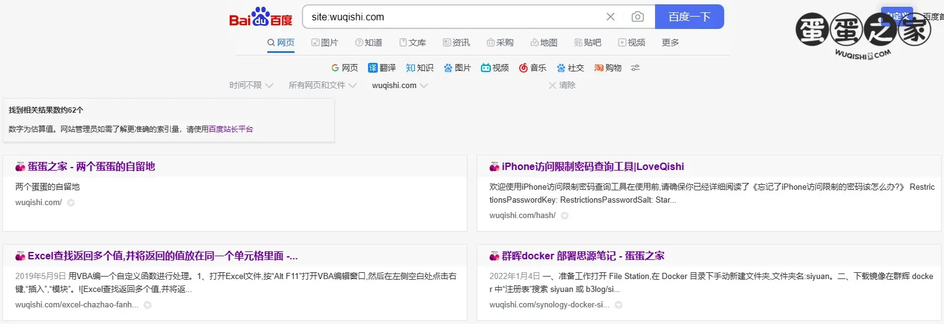This screenshot has height=324, width=944.
Task: Open the 知识 Zhihu shortcut
Action: click(420, 68)
